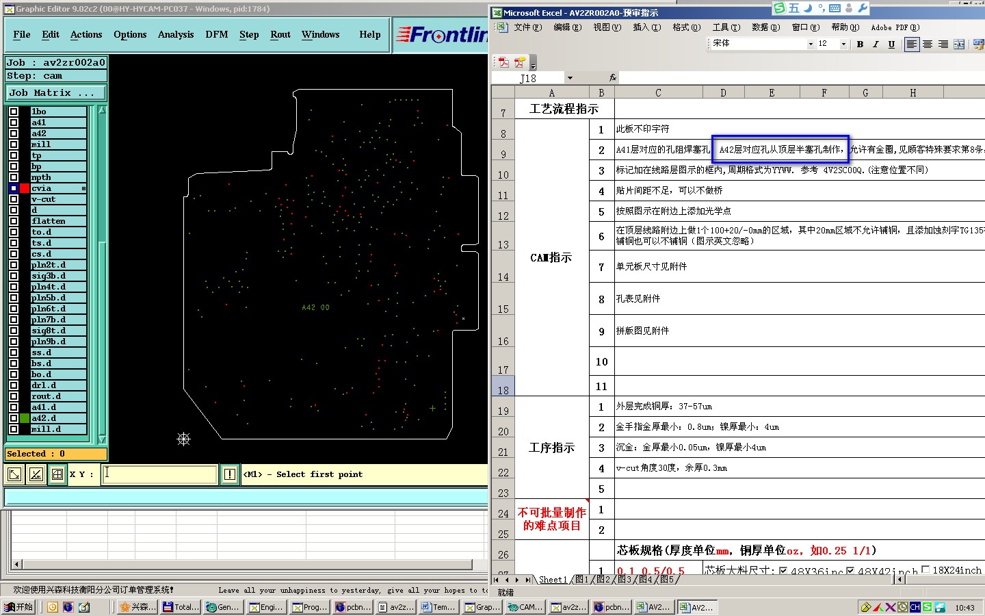The height and width of the screenshot is (616, 985).
Task: Open the 数据(D) menu in Excel
Action: coord(765,27)
